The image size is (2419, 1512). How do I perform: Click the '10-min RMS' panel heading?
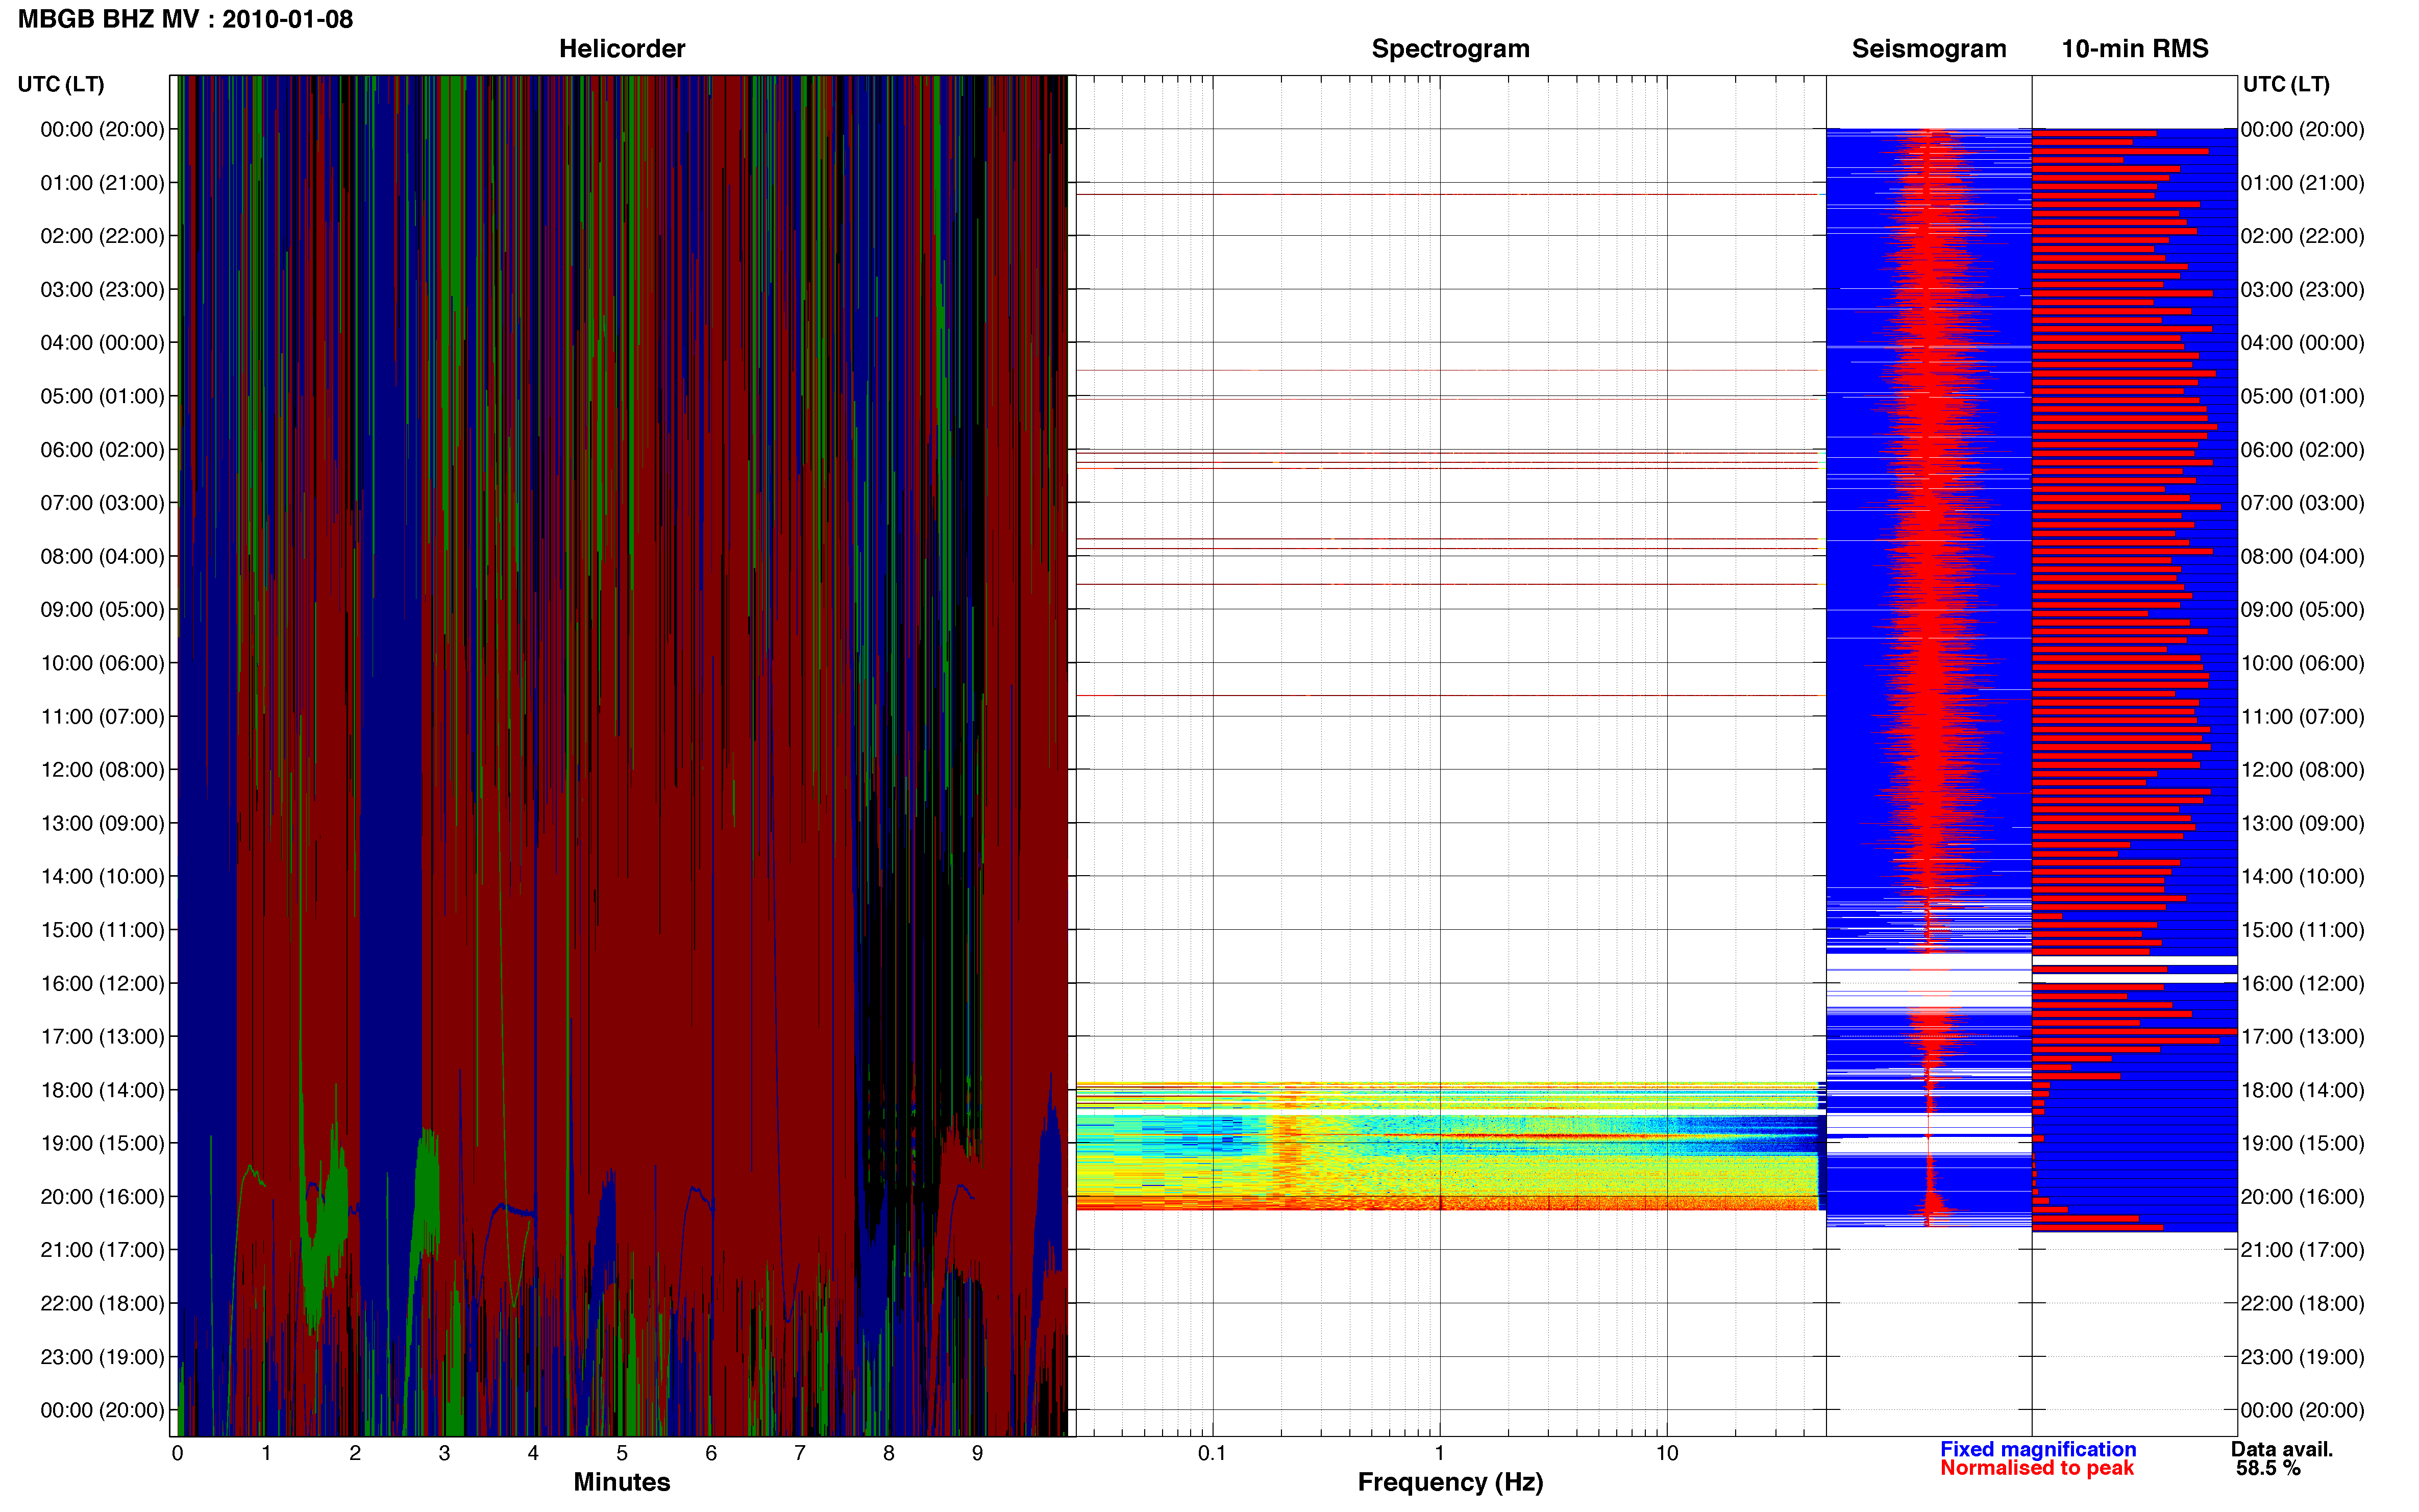2135,48
